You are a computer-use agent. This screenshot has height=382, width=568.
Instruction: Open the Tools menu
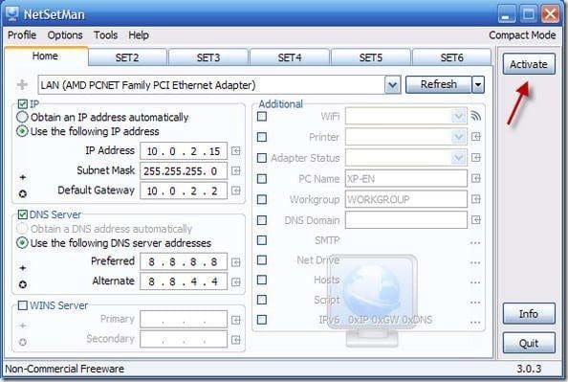105,35
